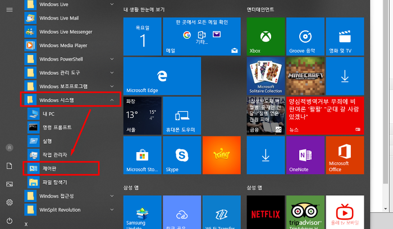Open the Microsoft Edge tile

(x=162, y=76)
